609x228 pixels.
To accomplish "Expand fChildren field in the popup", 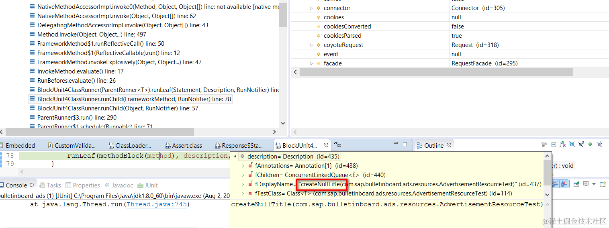I will (x=243, y=175).
